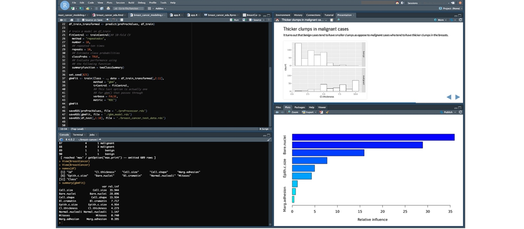Click the clear console broom icon
This screenshot has width=524, height=229.
tap(269, 140)
